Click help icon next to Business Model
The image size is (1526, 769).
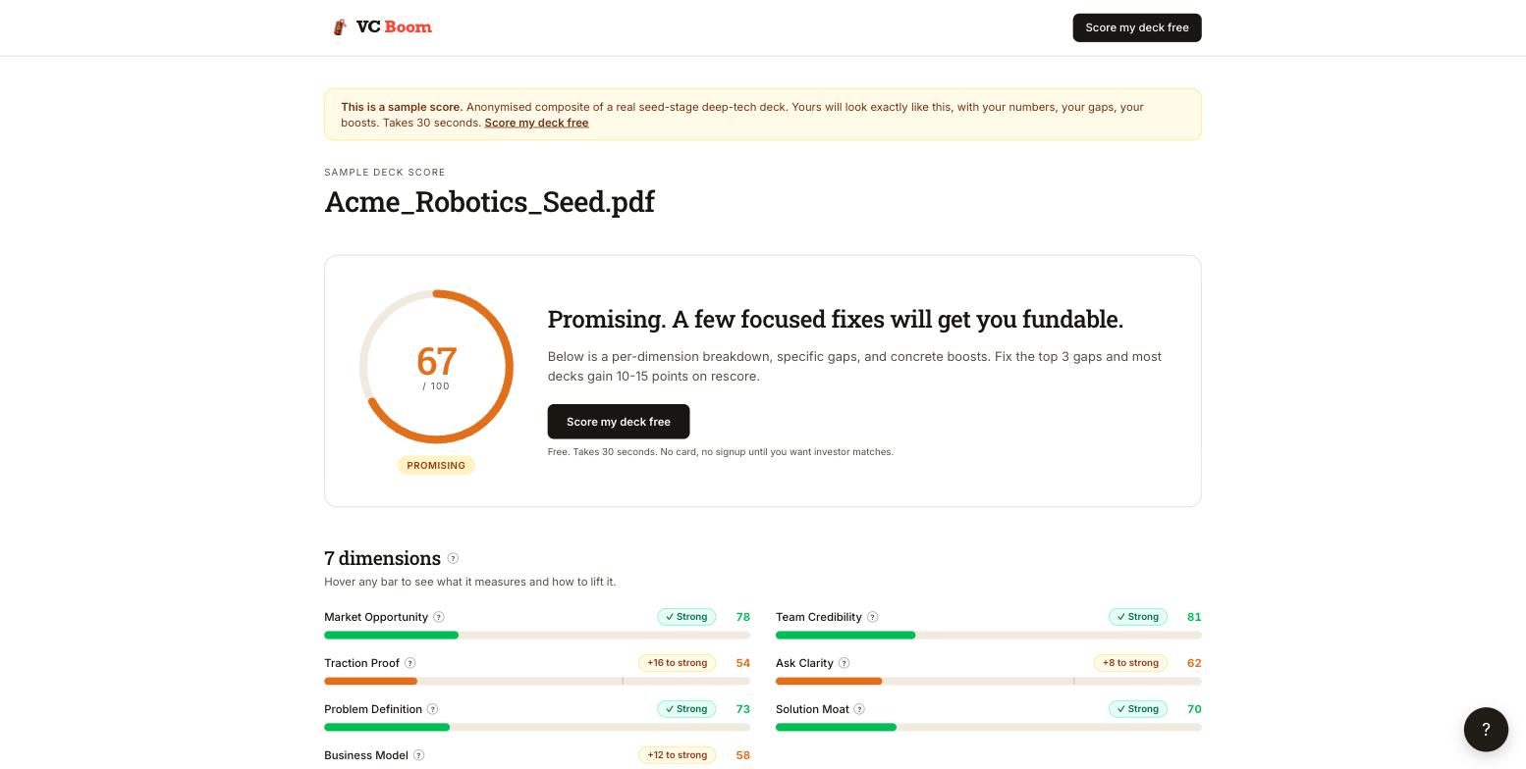pos(419,755)
